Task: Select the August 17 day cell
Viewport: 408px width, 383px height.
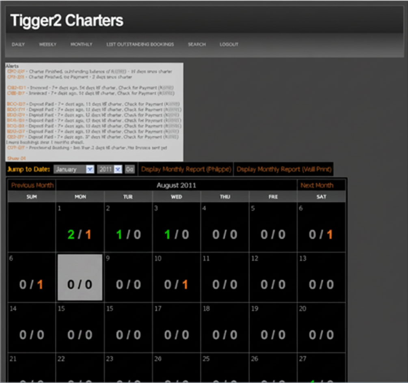Action: click(x=177, y=327)
